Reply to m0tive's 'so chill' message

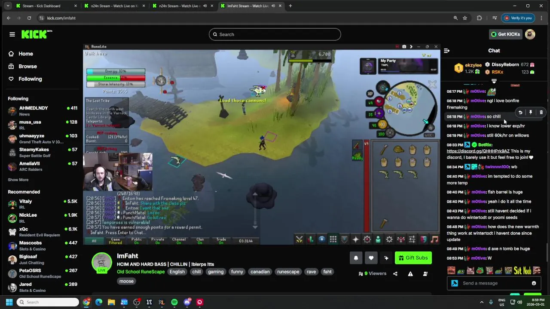click(520, 112)
